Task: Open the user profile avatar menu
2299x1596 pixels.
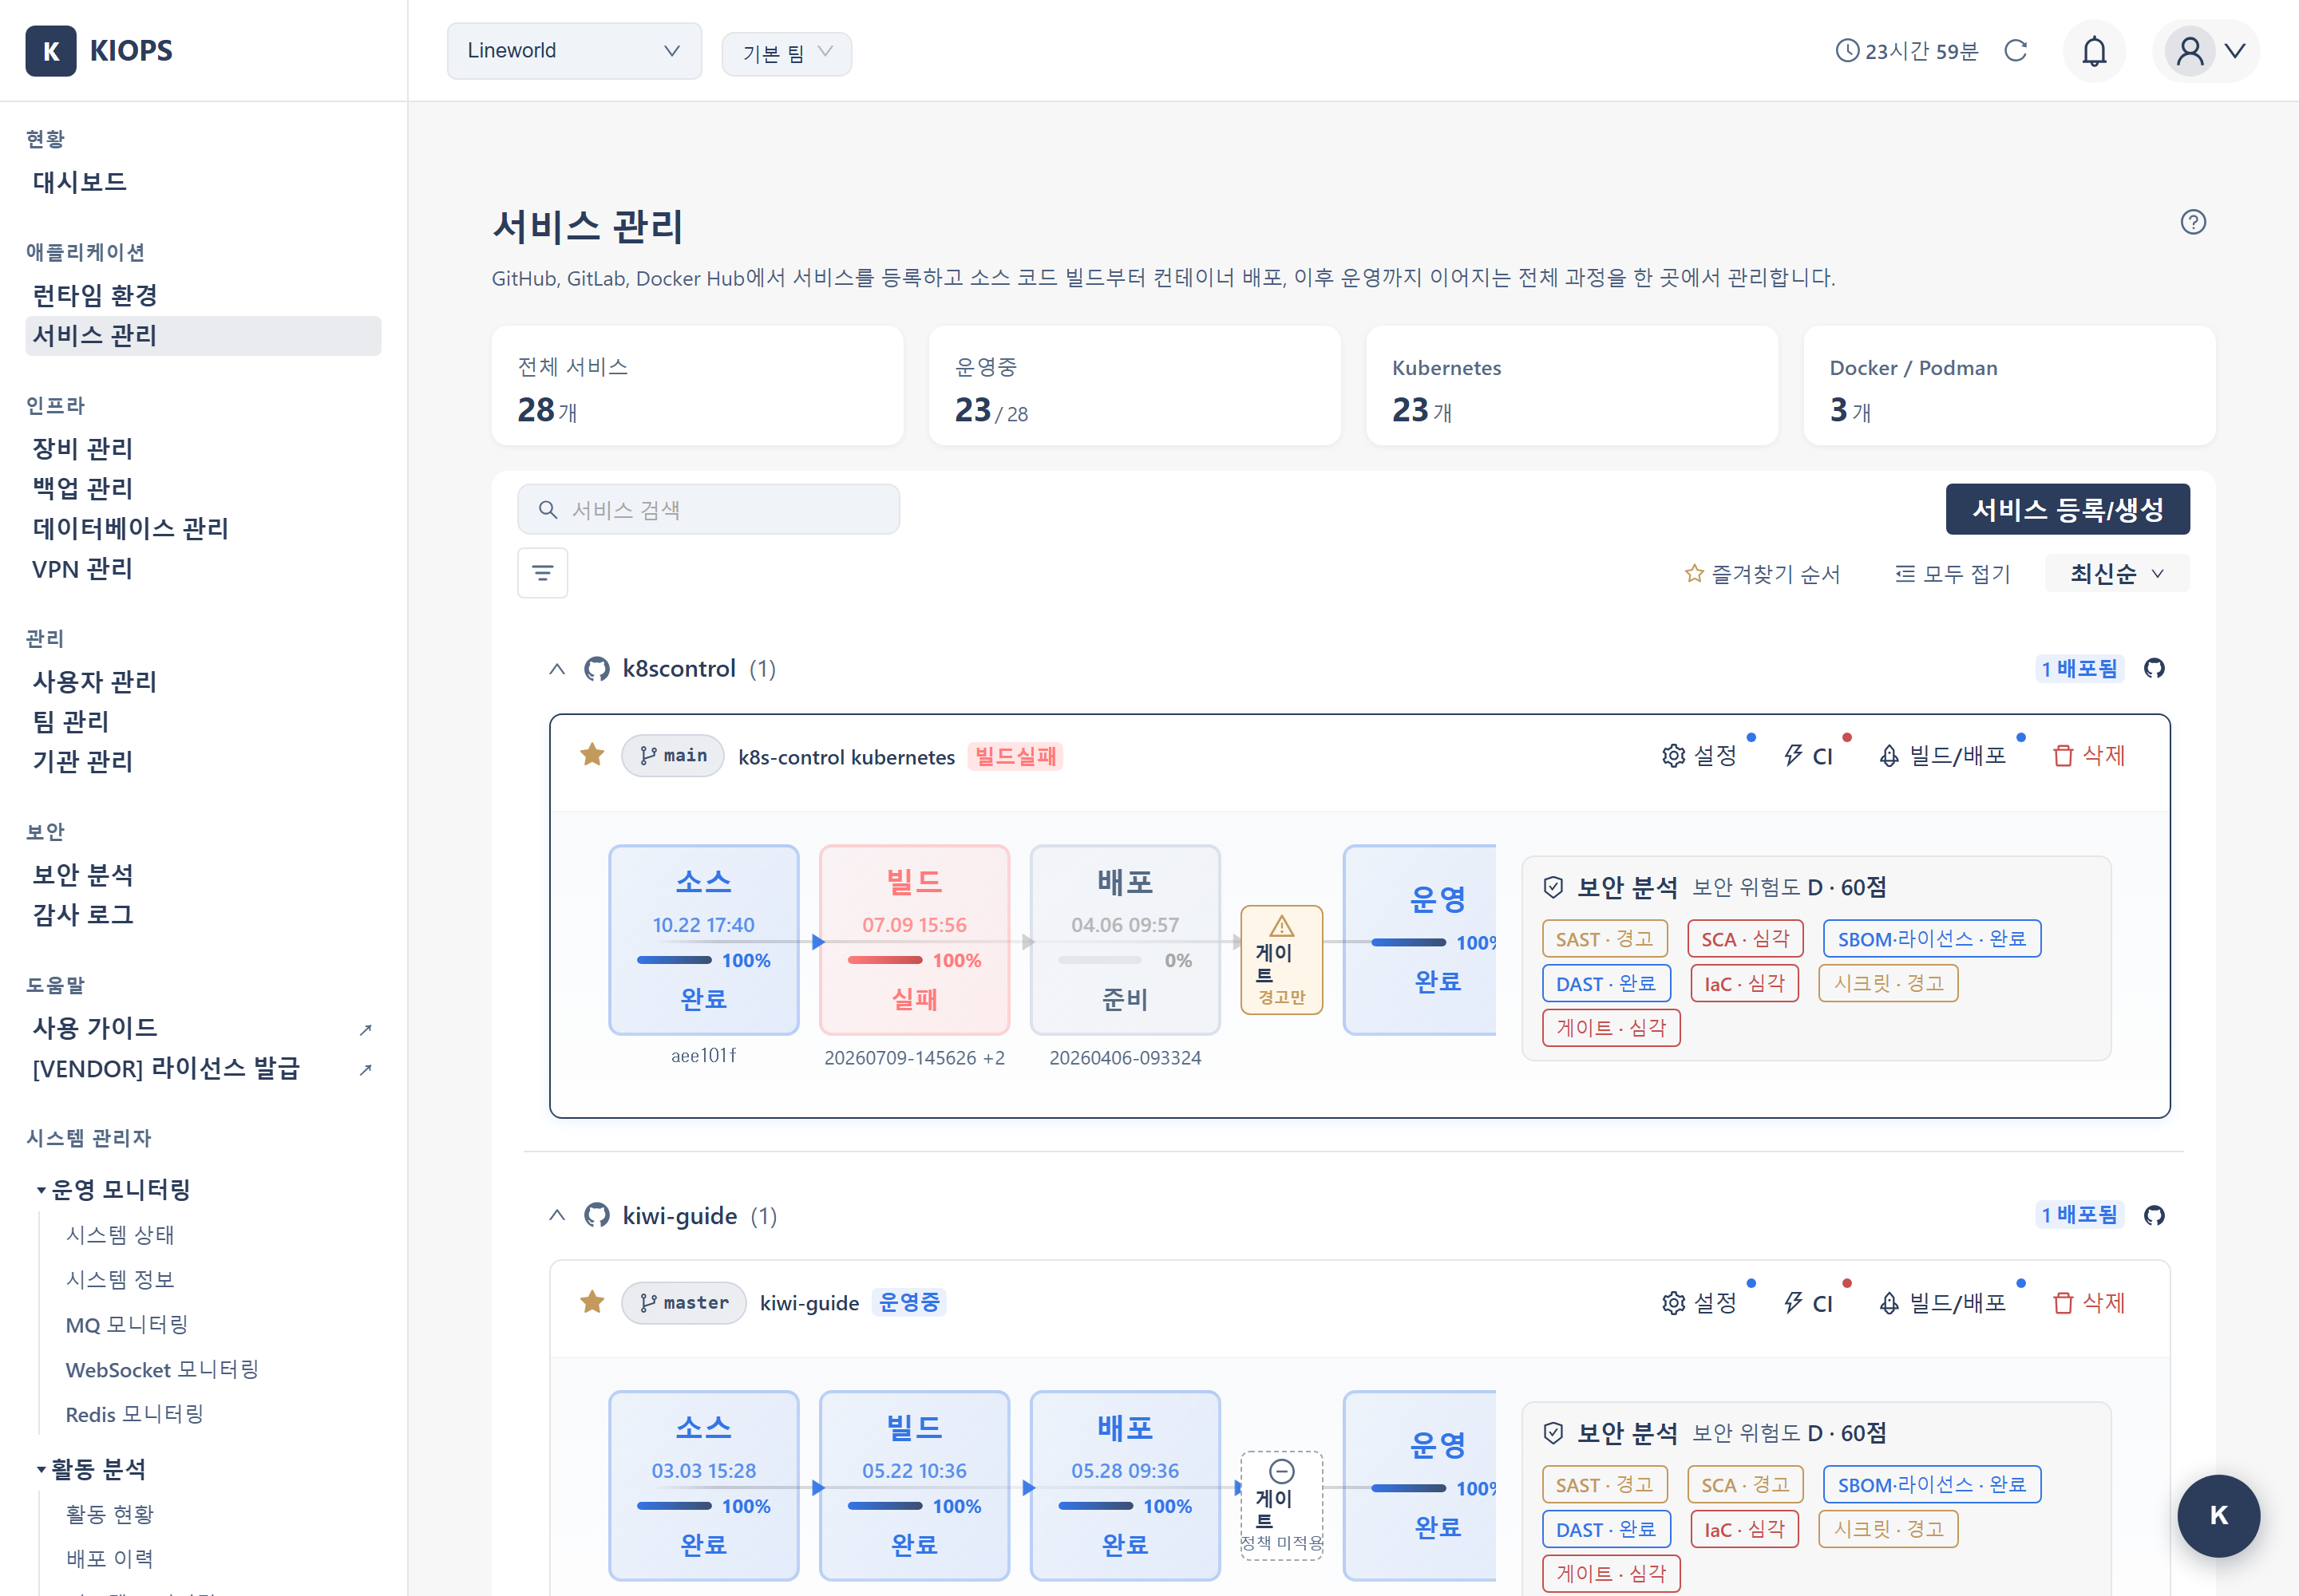Action: [x=2206, y=51]
